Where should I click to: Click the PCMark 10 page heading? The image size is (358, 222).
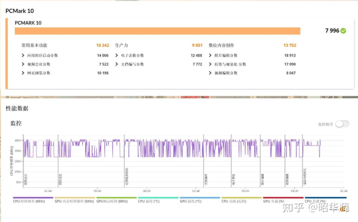click(20, 11)
